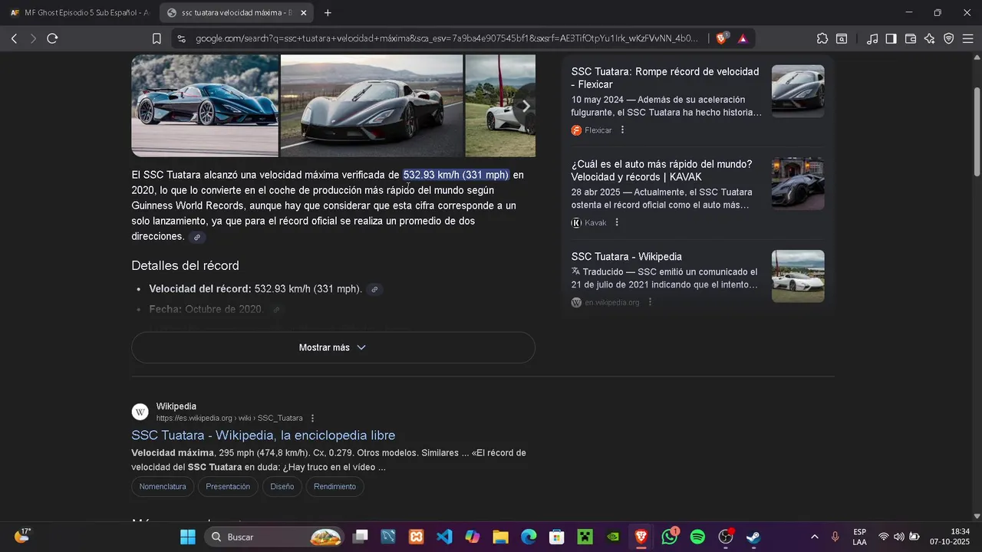Screen dimensions: 982x552
Task: Go back to the previous page
Action: [14, 38]
